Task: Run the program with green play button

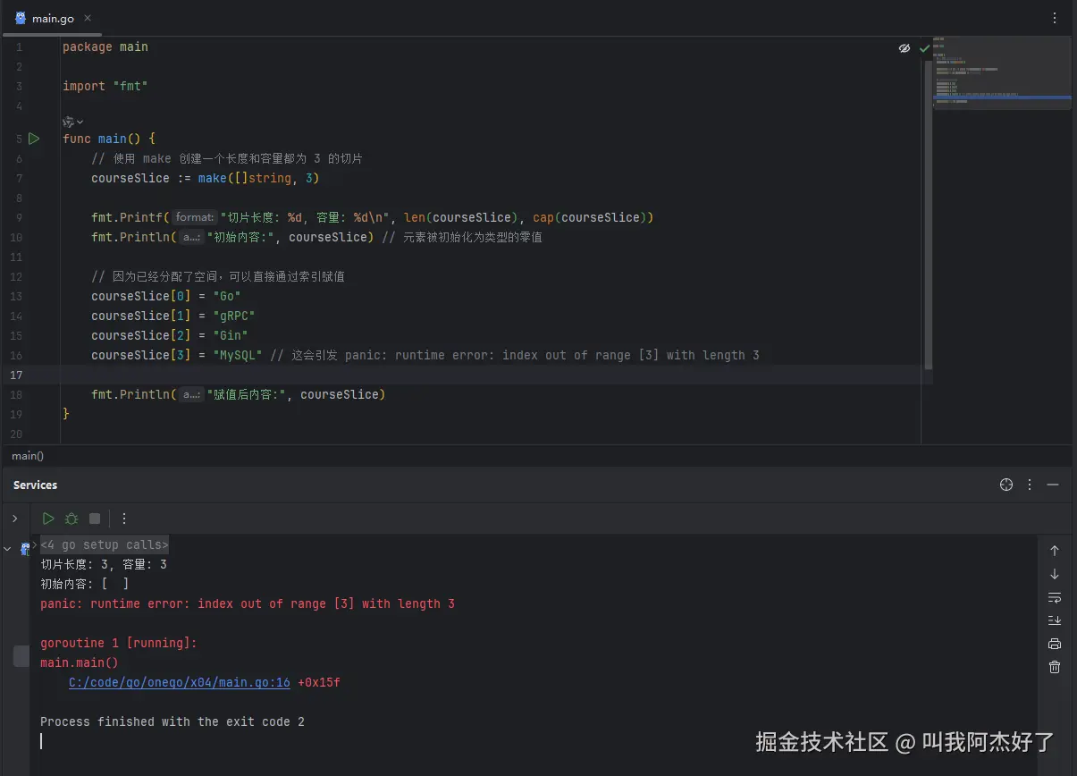Action: tap(48, 519)
